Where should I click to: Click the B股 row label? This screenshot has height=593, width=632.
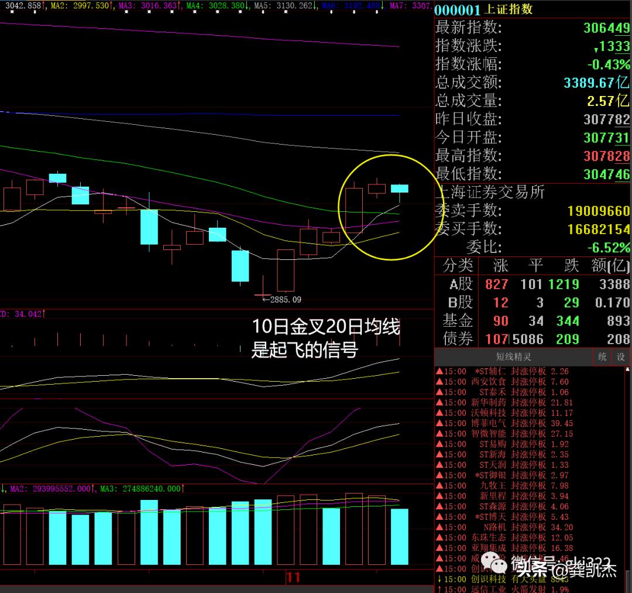click(x=461, y=303)
